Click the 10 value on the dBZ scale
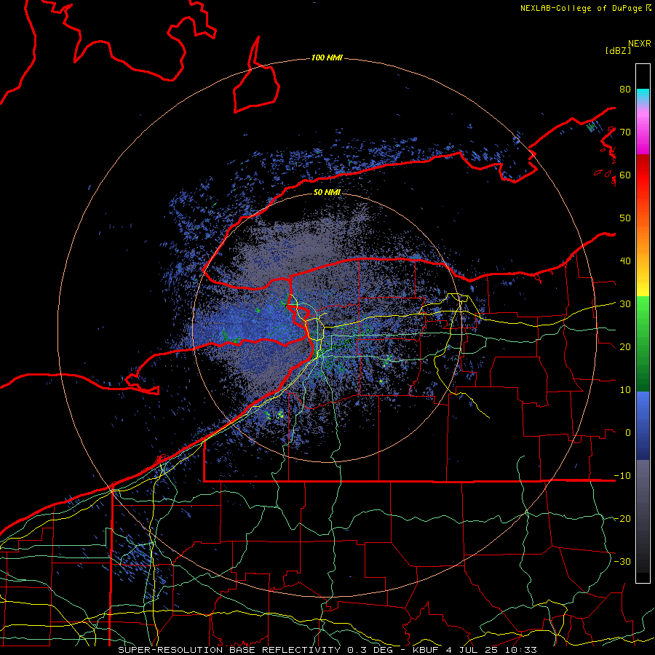Viewport: 655px width, 655px height. tap(625, 390)
